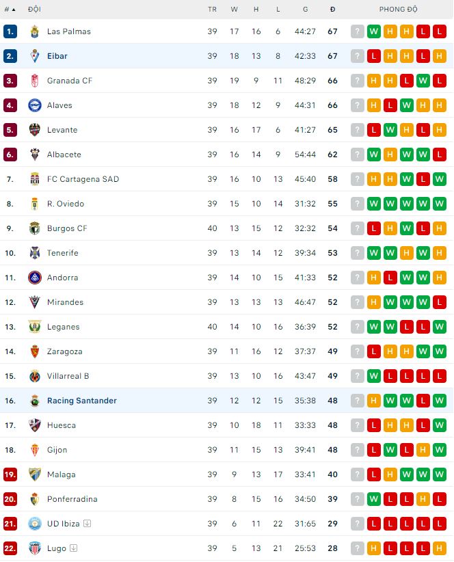Click the Levante club crest

pyautogui.click(x=34, y=130)
